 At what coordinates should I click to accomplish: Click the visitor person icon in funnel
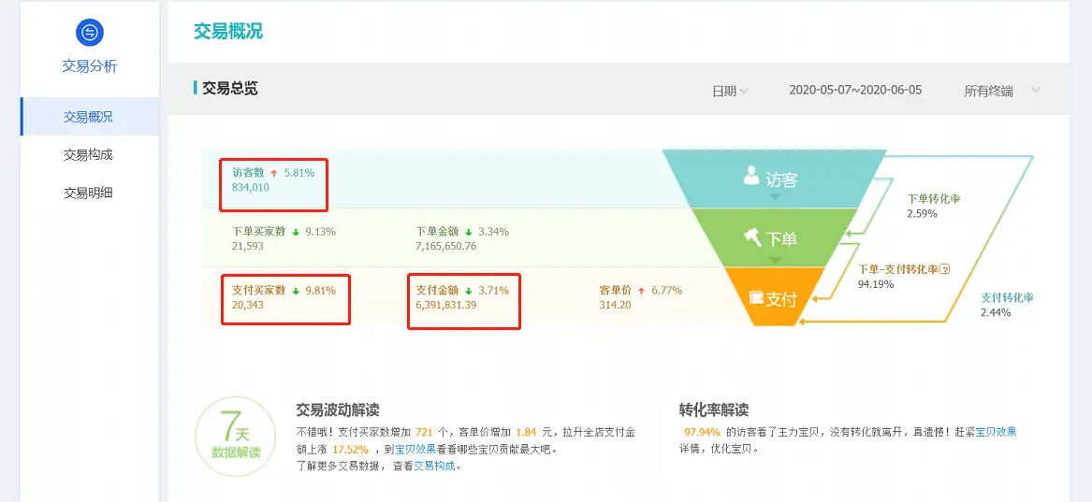click(x=750, y=176)
